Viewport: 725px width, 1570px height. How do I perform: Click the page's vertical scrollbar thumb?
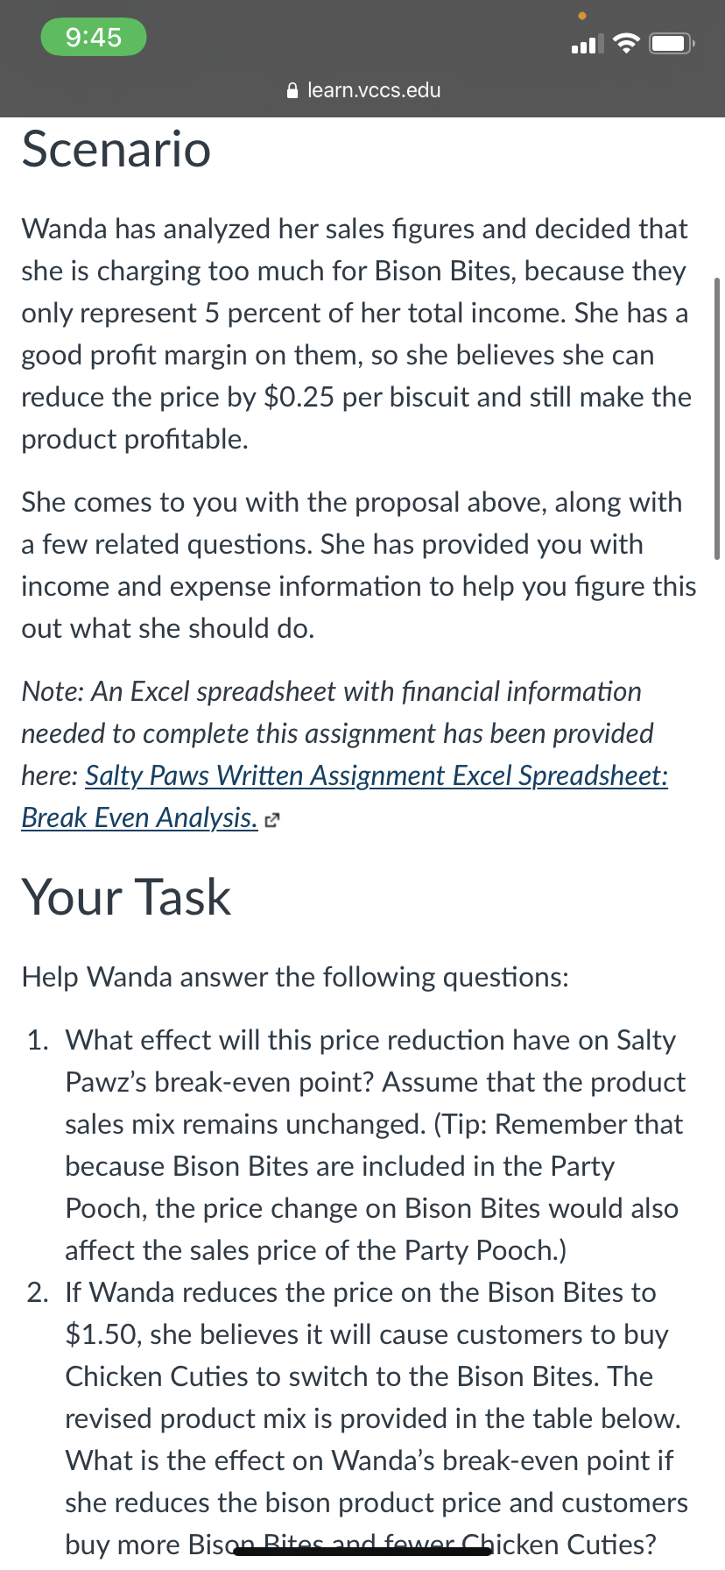pyautogui.click(x=717, y=418)
